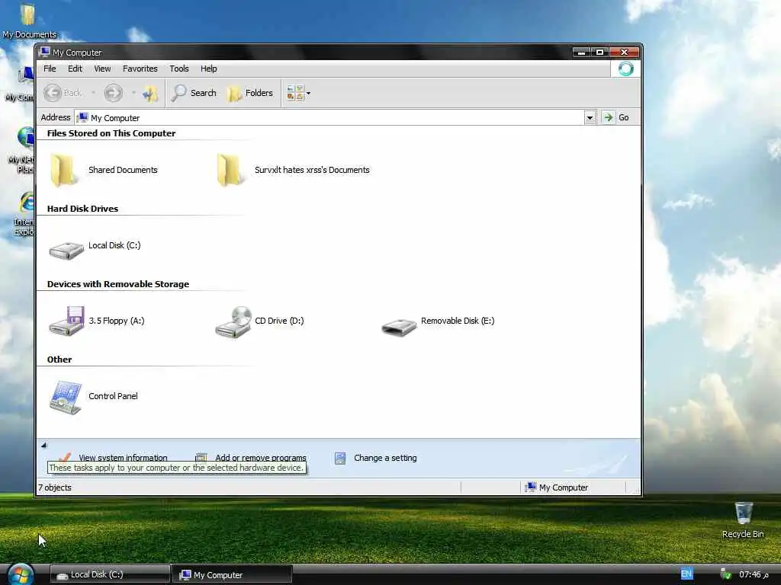Click the Back navigation arrow
Viewport: 781px width, 585px height.
53,93
